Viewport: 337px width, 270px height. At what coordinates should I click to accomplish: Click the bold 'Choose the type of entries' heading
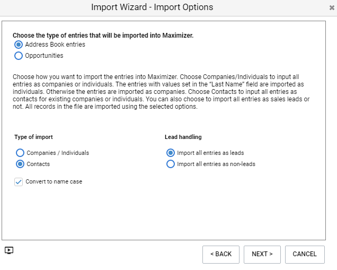(x=103, y=36)
